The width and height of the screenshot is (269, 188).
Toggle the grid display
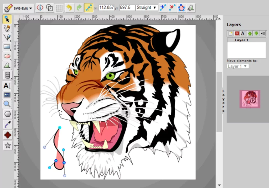(x=59, y=8)
